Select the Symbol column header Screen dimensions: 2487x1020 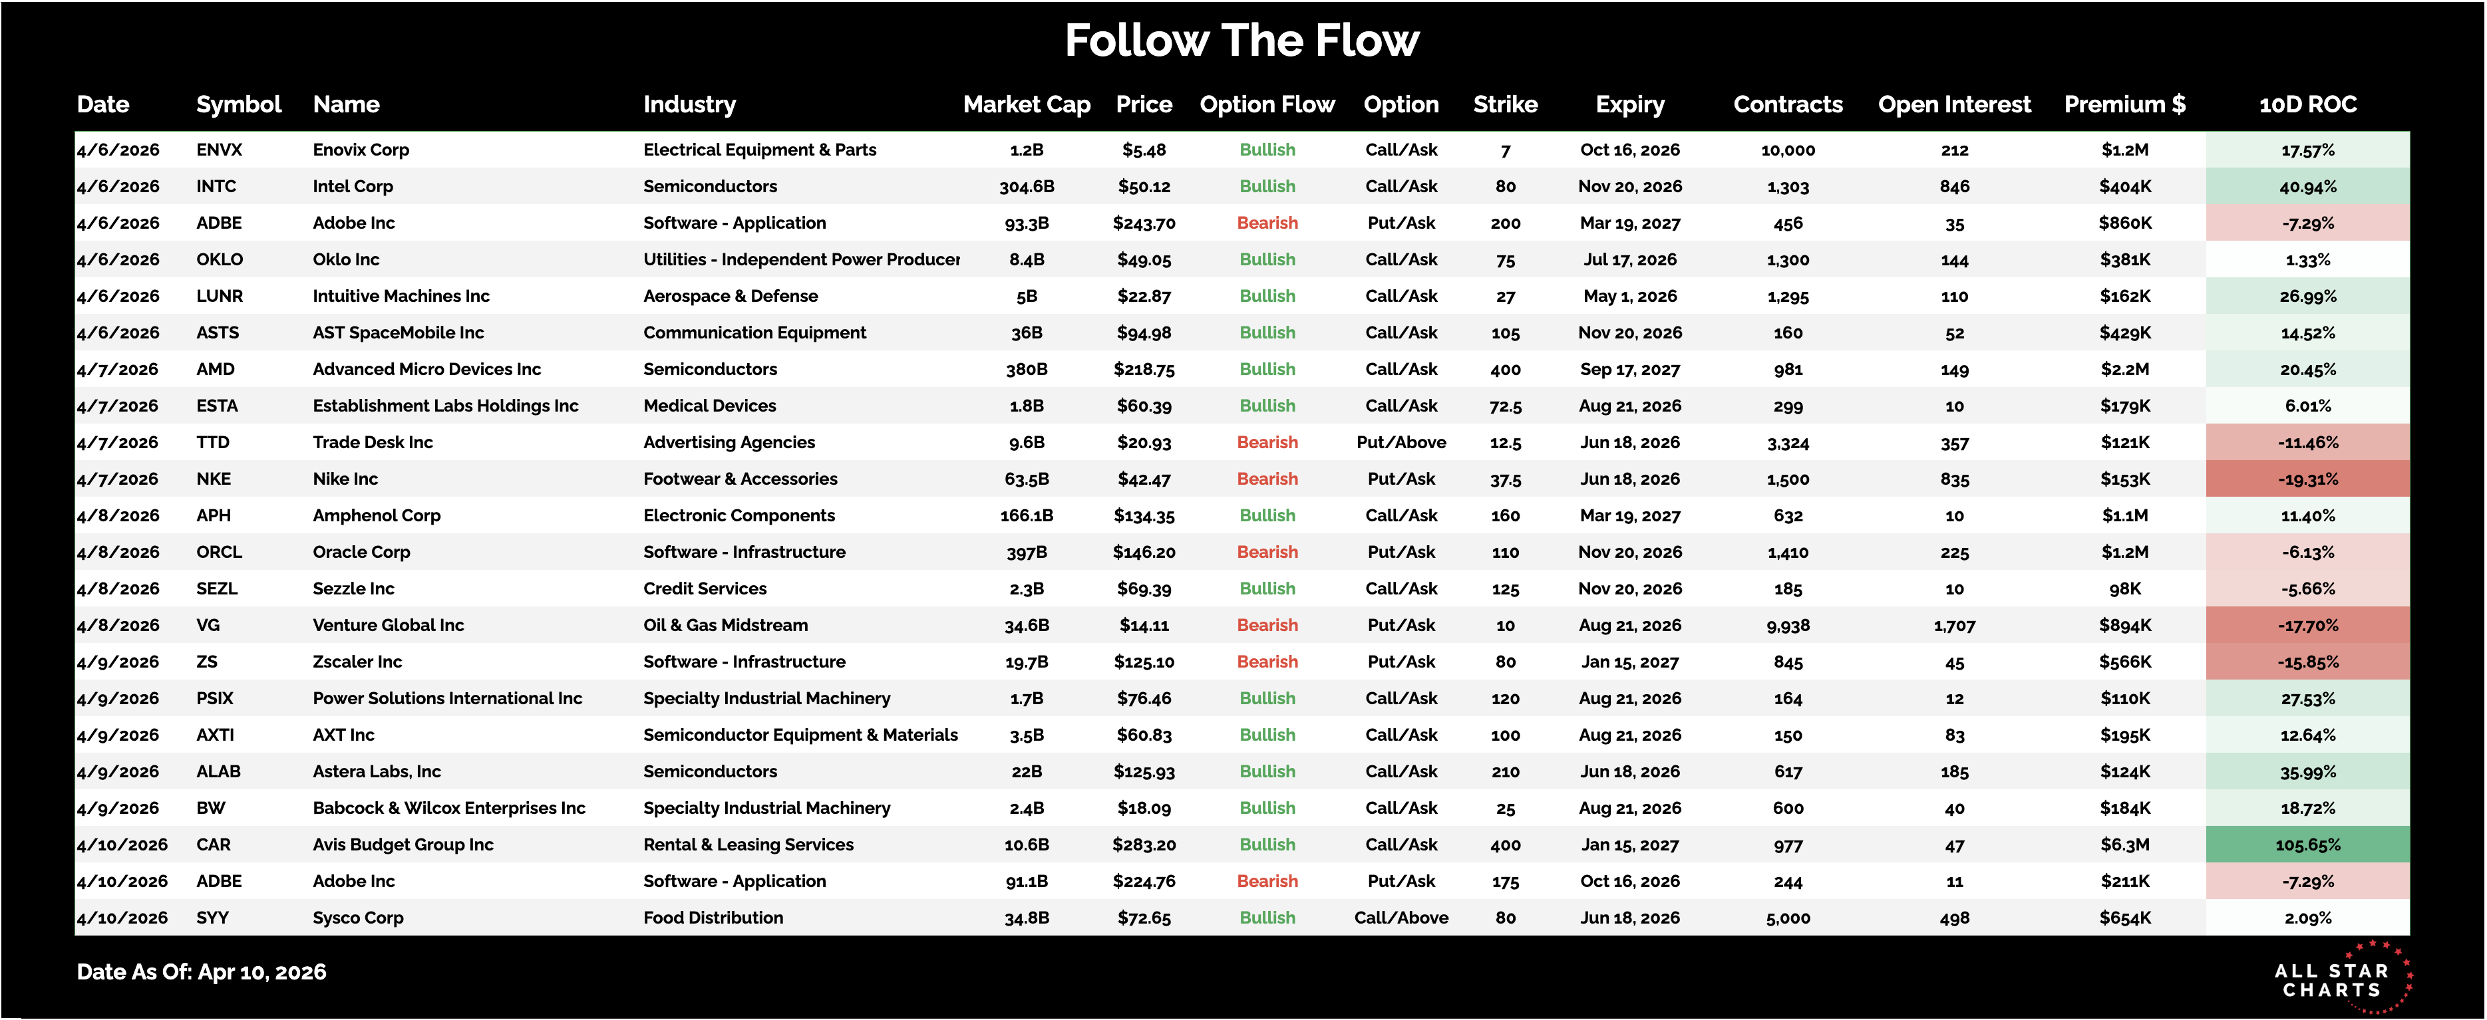(x=238, y=104)
